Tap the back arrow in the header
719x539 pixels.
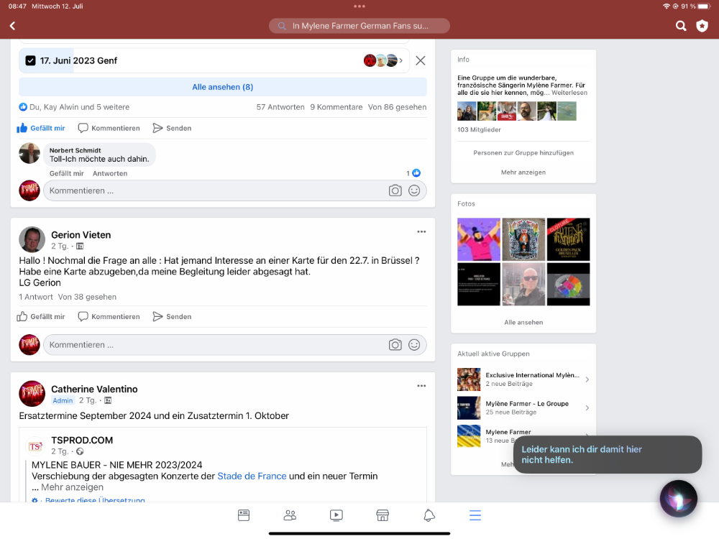(12, 26)
